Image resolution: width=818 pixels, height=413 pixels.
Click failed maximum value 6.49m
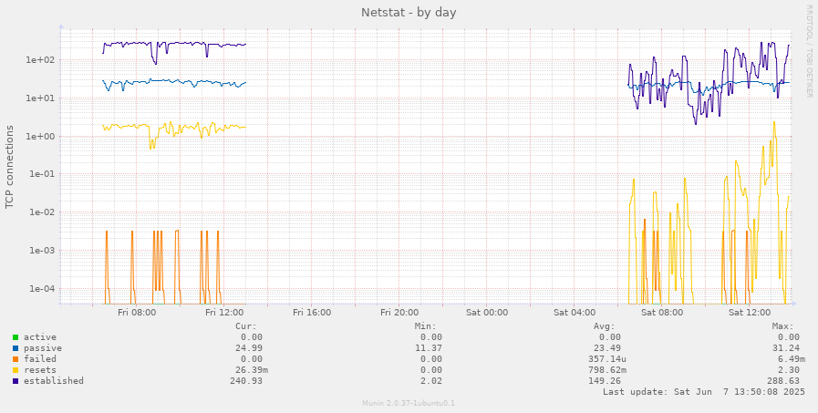[792, 359]
